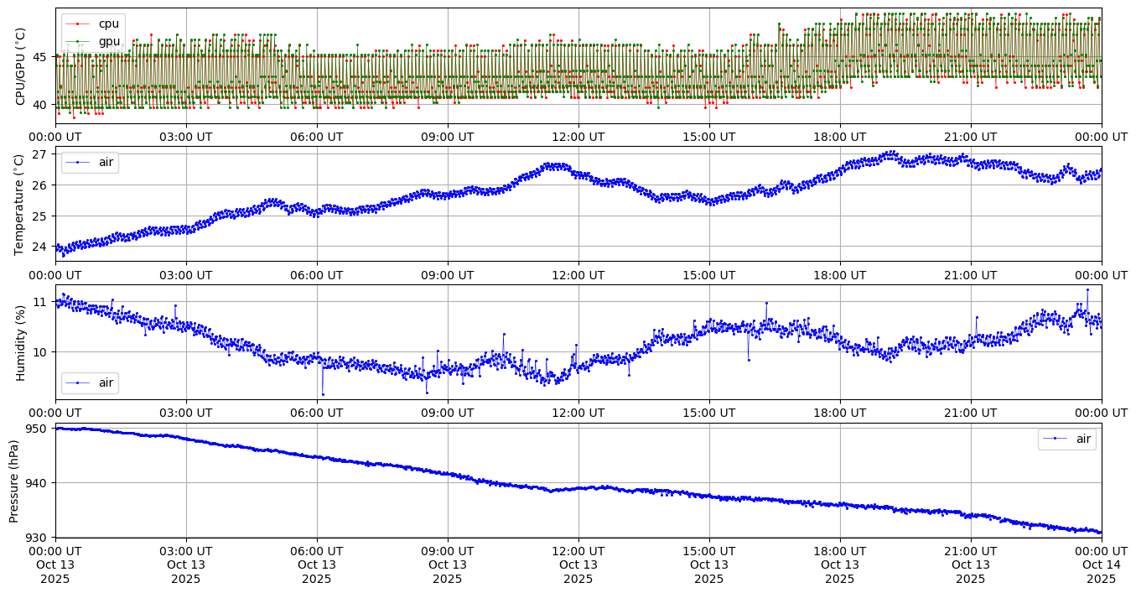Click 06:00 UT label under Humidity plot
The image size is (1136, 593).
pyautogui.click(x=317, y=413)
